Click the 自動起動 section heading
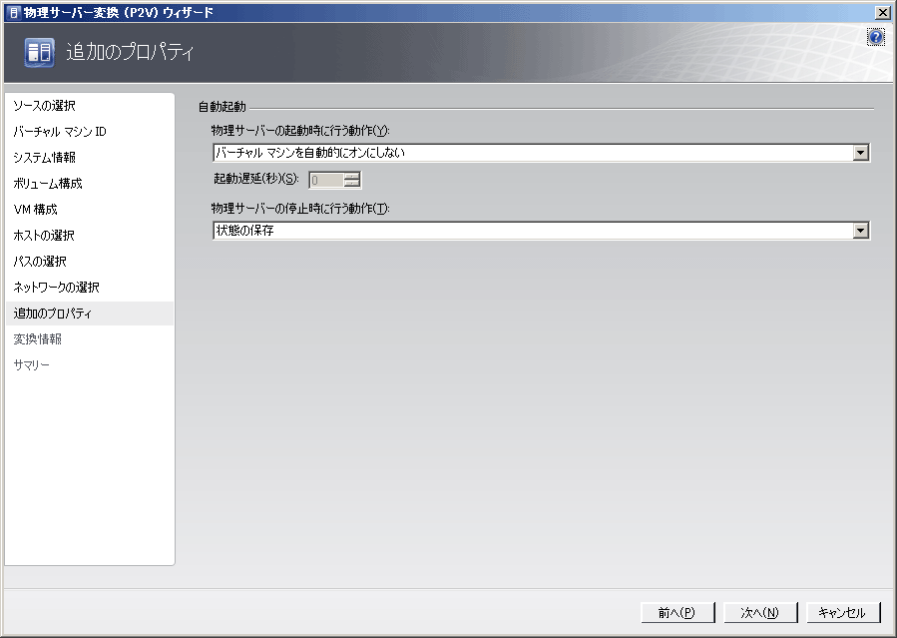897x638 pixels. point(222,107)
